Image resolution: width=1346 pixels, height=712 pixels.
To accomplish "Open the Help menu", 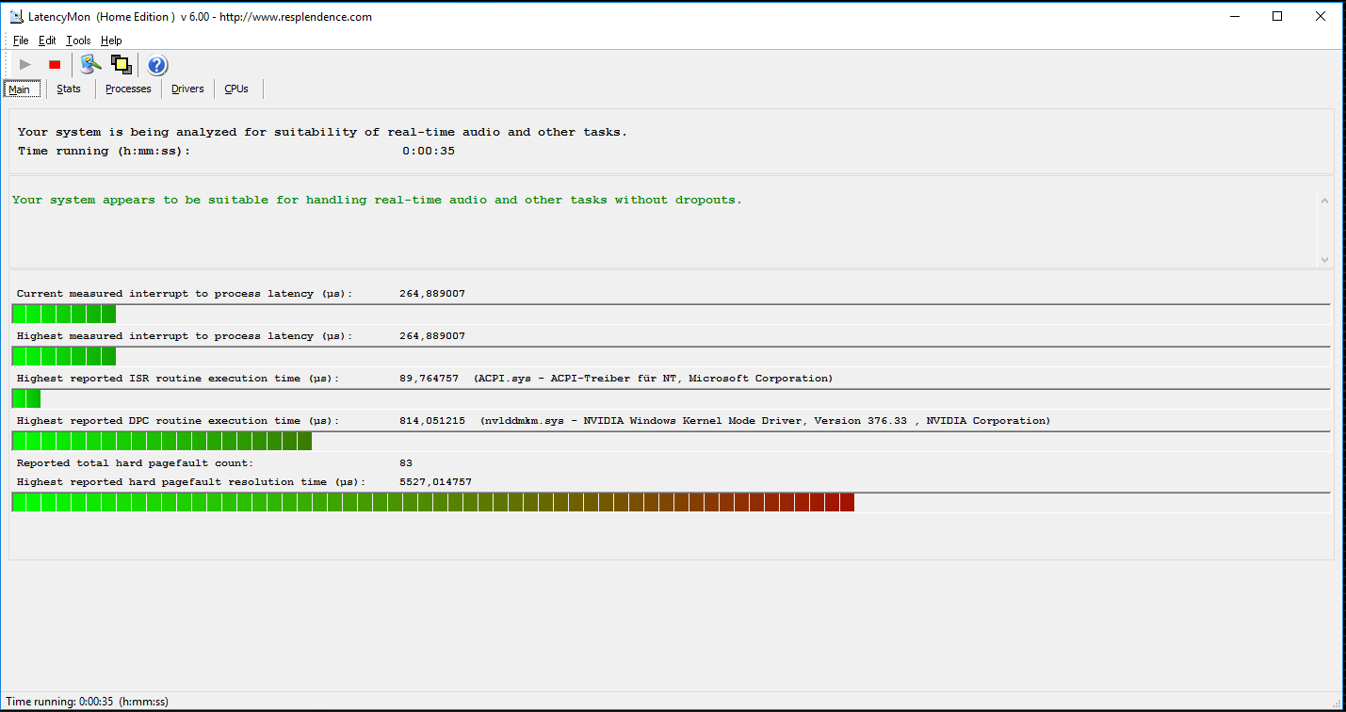I will point(111,40).
